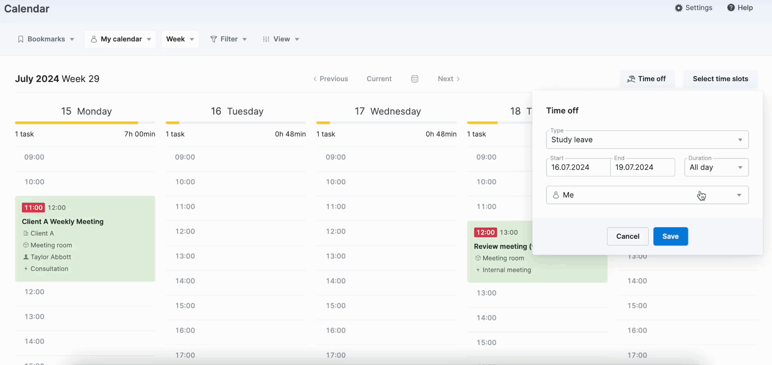Go to Next week
772x365 pixels.
[x=449, y=79]
